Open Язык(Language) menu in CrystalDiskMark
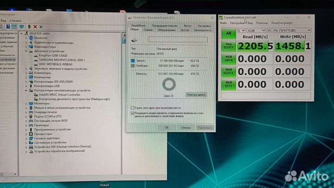The image size is (334, 188). (x=282, y=23)
